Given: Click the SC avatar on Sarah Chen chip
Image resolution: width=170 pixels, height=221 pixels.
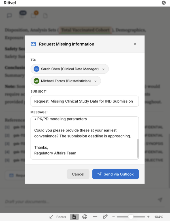Looking at the screenshot, I should (x=36, y=69).
